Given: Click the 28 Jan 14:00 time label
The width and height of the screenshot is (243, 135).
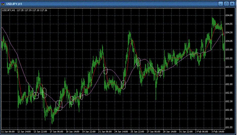Looking at the screenshot, I should tap(169, 132).
